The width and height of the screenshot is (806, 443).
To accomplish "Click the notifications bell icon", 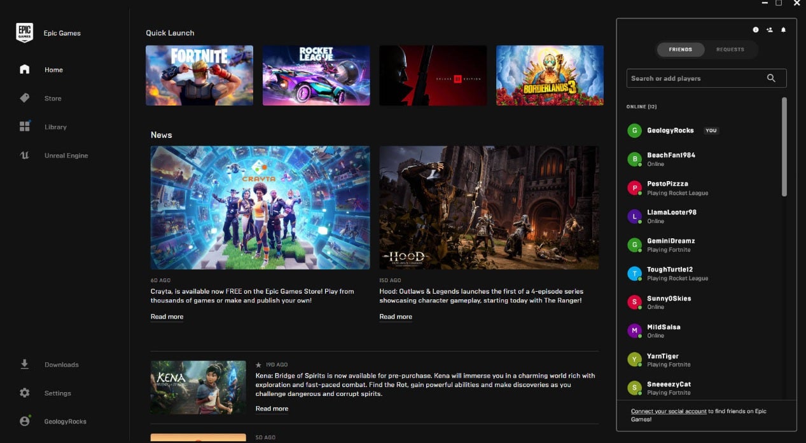I will [784, 29].
